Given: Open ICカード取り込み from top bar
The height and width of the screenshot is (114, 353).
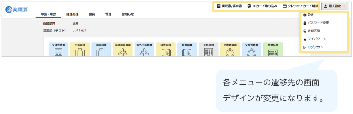Looking at the screenshot, I should 262,6.
